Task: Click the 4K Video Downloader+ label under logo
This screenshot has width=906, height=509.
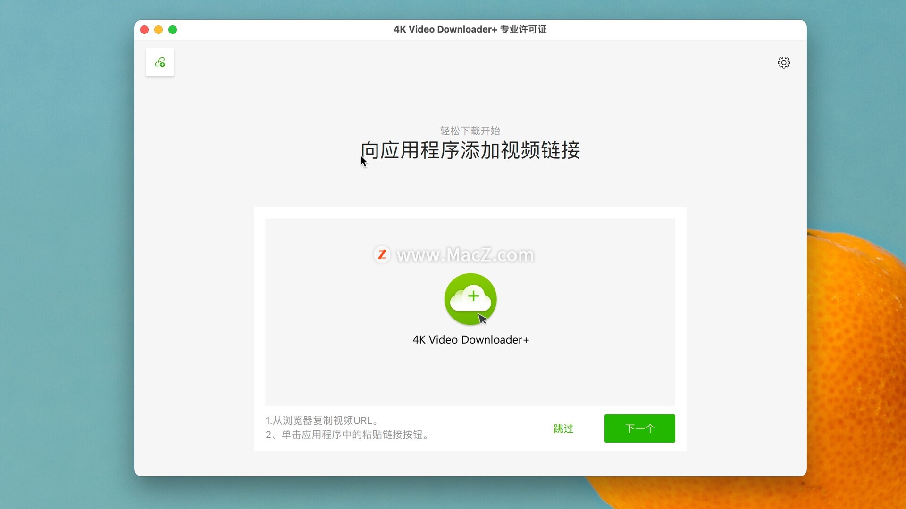Action: point(470,340)
